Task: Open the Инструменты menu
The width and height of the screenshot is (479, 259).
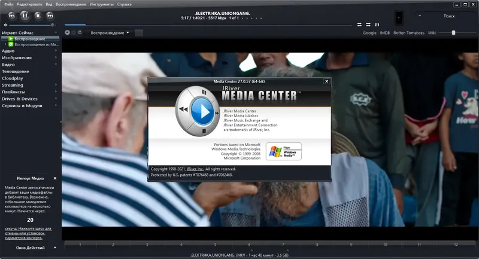Action: [x=101, y=4]
